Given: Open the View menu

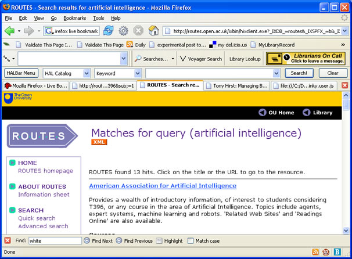Looking at the screenshot, I should point(39,18).
